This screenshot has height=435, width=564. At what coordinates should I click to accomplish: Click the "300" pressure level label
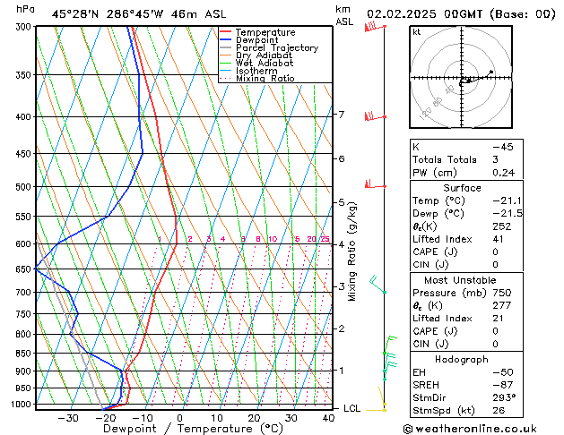25,27
